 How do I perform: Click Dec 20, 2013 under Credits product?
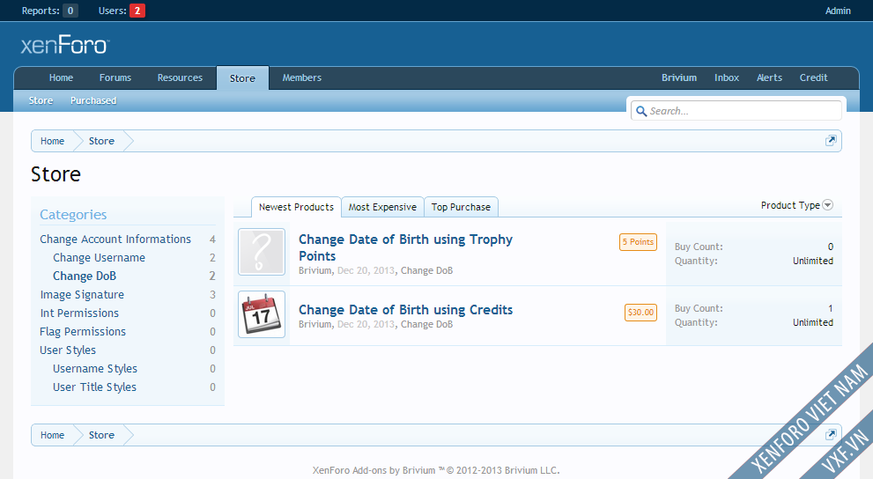[x=366, y=324]
